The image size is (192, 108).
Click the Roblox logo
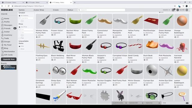[7, 10]
